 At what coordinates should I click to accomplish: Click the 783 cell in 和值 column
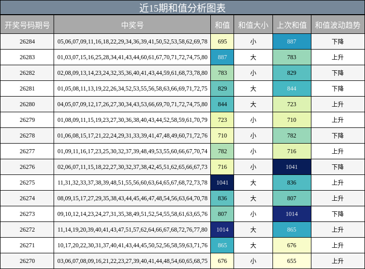(222, 73)
